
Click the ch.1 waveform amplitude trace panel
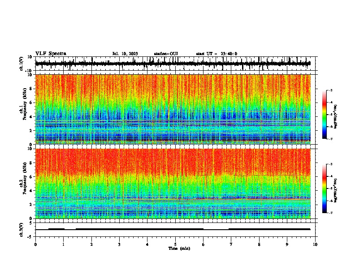pyautogui.click(x=175, y=64)
